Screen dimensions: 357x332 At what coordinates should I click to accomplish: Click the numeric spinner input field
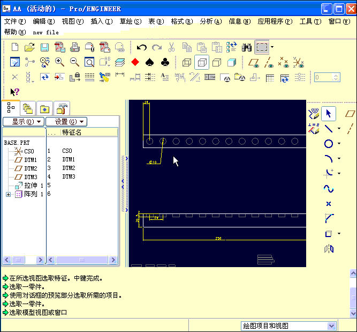(x=324, y=77)
